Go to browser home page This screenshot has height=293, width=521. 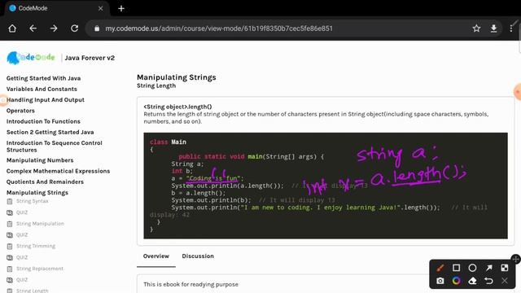(12, 28)
